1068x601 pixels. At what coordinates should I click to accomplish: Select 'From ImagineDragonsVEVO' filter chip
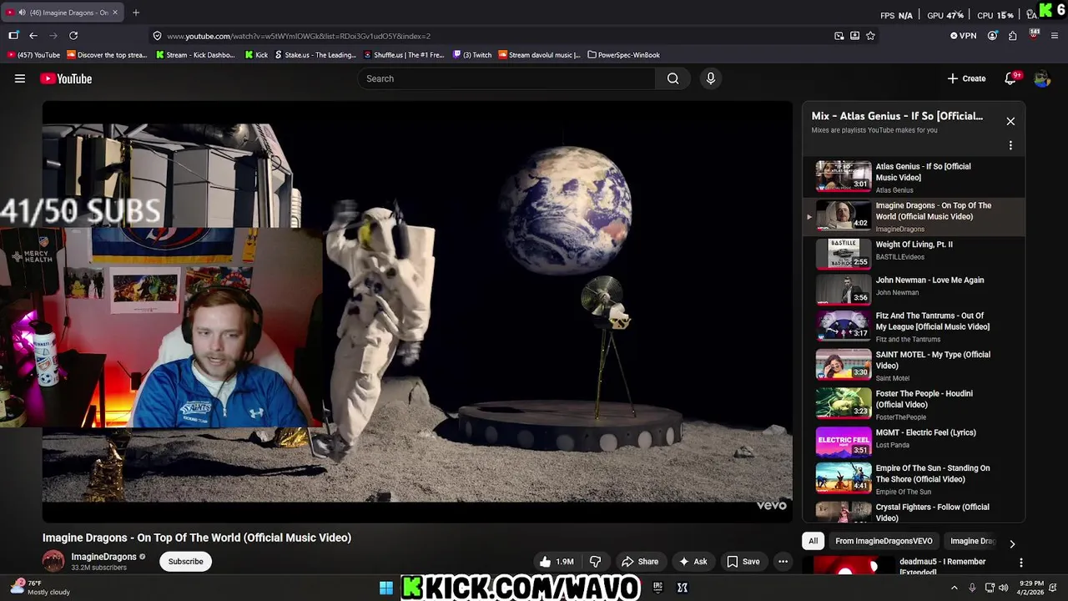pos(884,541)
